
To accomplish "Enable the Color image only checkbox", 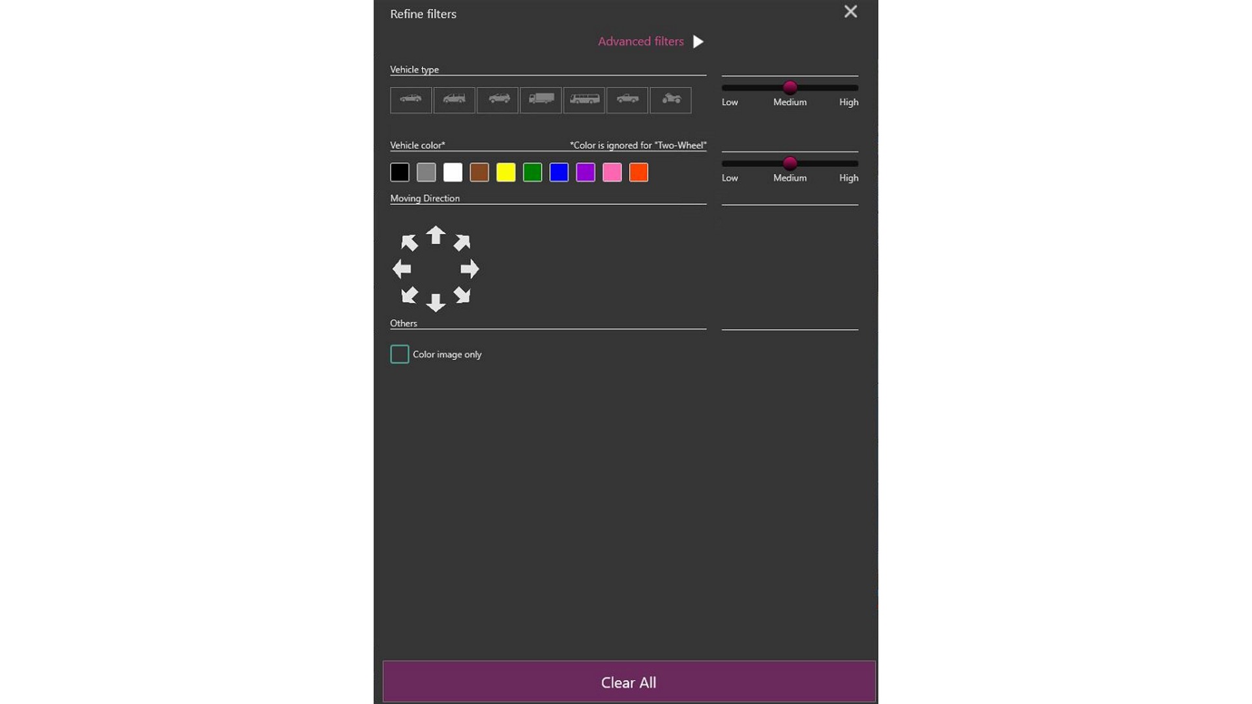I will click(x=399, y=353).
